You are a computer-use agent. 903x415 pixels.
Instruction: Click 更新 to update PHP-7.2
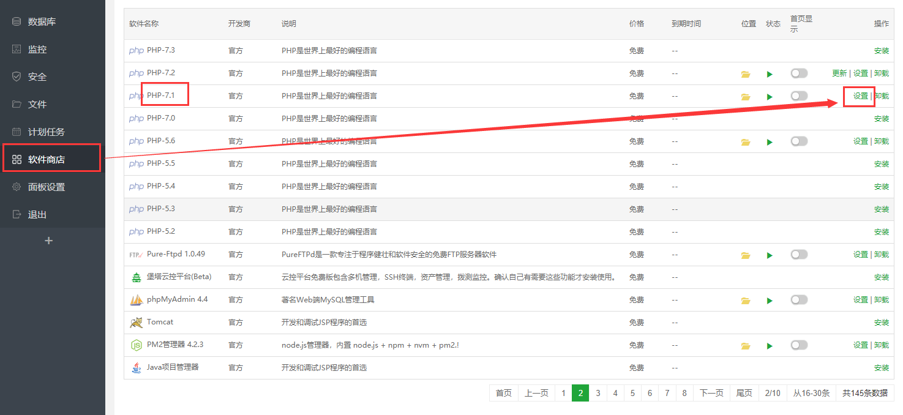[839, 73]
